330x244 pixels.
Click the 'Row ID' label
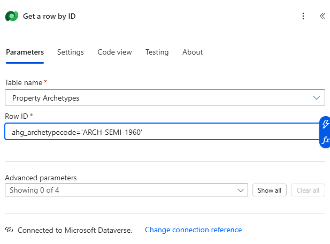pyautogui.click(x=17, y=116)
